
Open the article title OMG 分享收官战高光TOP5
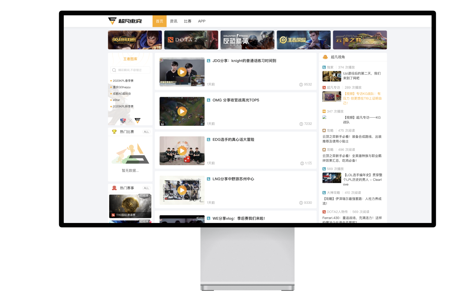(236, 100)
